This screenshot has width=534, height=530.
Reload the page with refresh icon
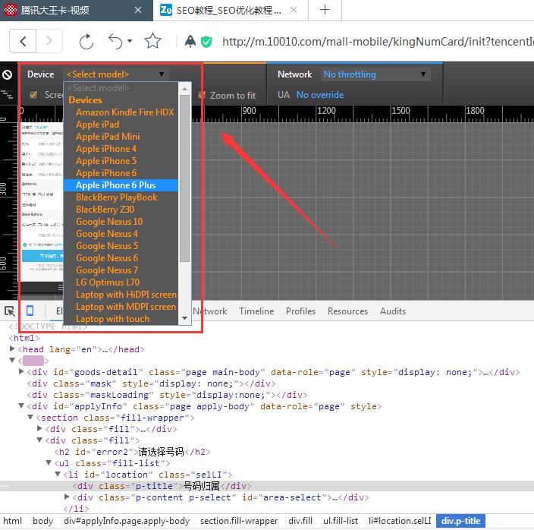point(86,41)
